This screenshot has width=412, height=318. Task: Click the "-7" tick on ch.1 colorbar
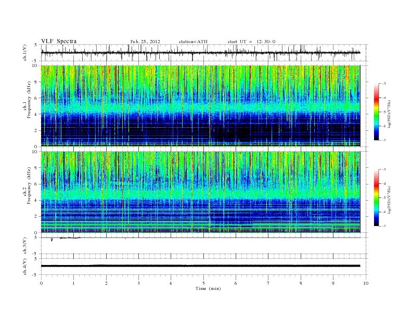[383, 140]
